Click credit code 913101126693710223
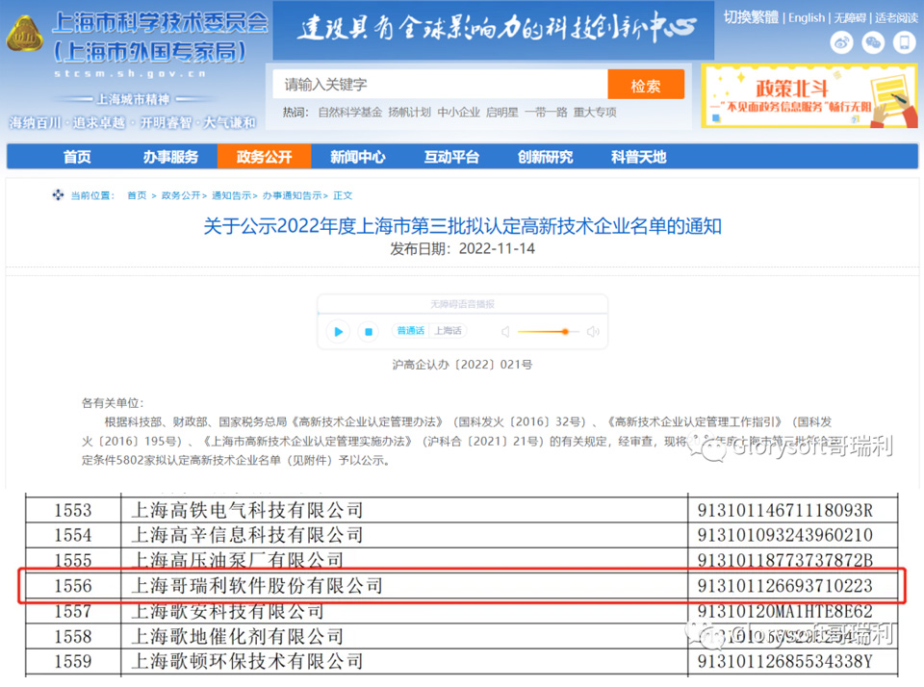 coord(785,586)
